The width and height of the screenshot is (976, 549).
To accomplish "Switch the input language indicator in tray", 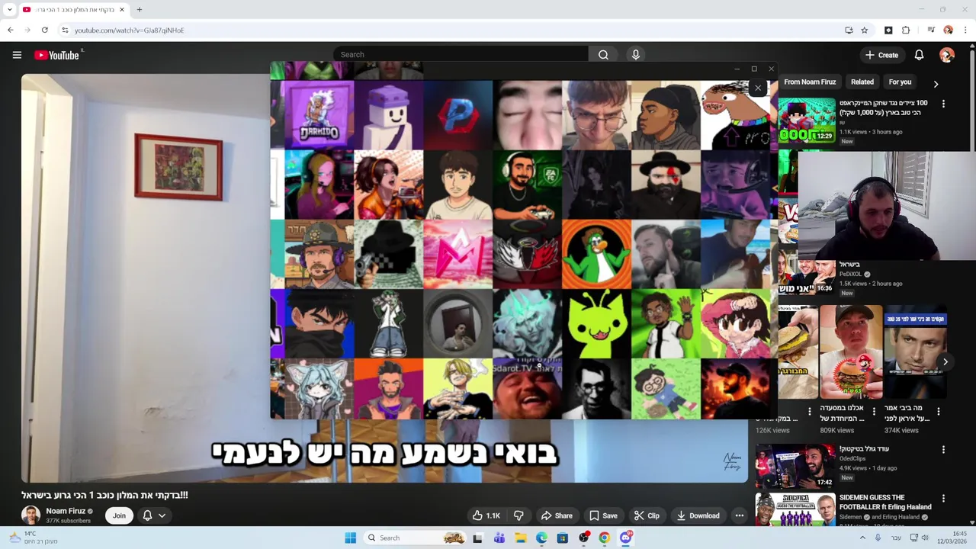I will [x=894, y=538].
